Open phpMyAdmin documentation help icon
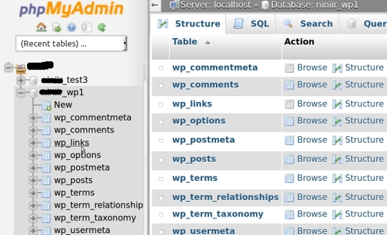Screen dimensions: 387x235 coord(72,27)
